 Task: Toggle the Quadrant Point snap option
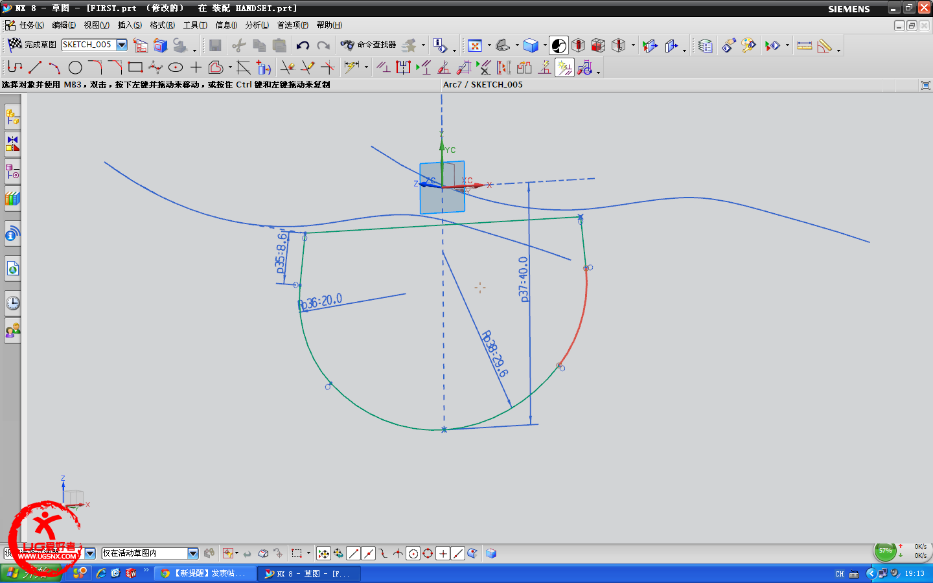tap(428, 553)
